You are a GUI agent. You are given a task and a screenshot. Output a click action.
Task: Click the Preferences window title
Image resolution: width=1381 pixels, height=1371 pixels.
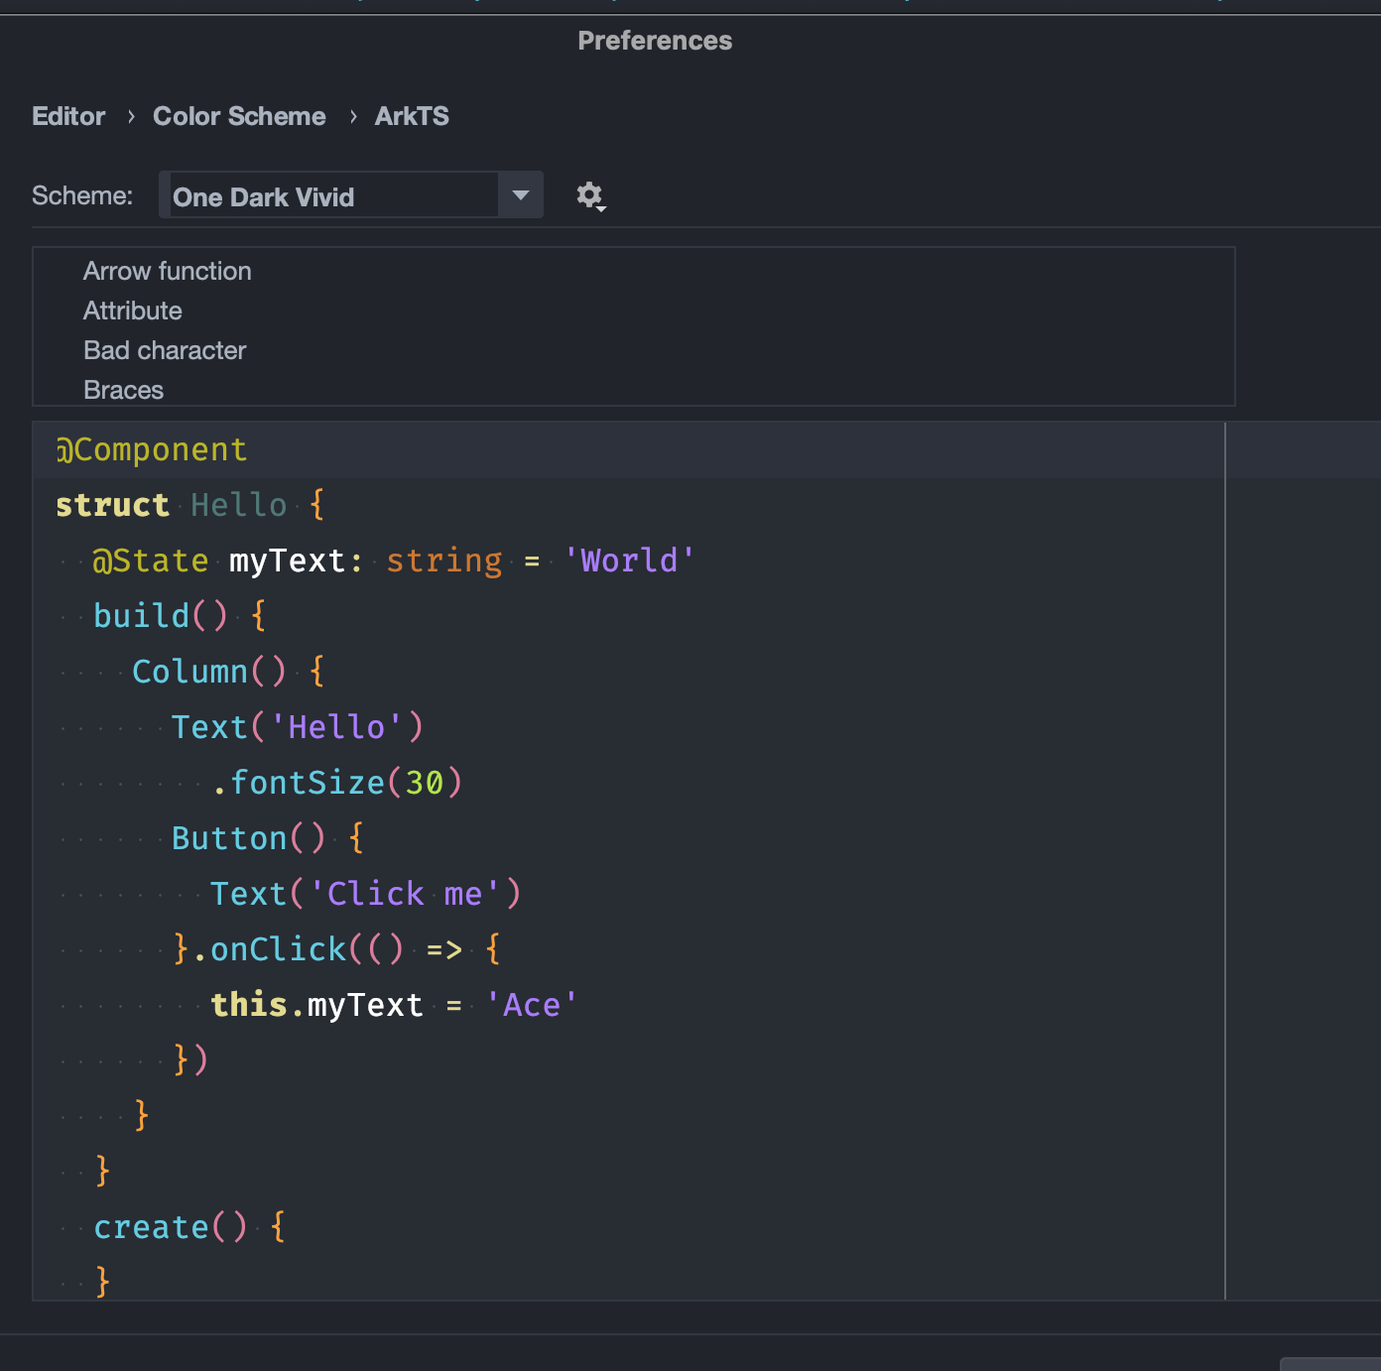(655, 41)
